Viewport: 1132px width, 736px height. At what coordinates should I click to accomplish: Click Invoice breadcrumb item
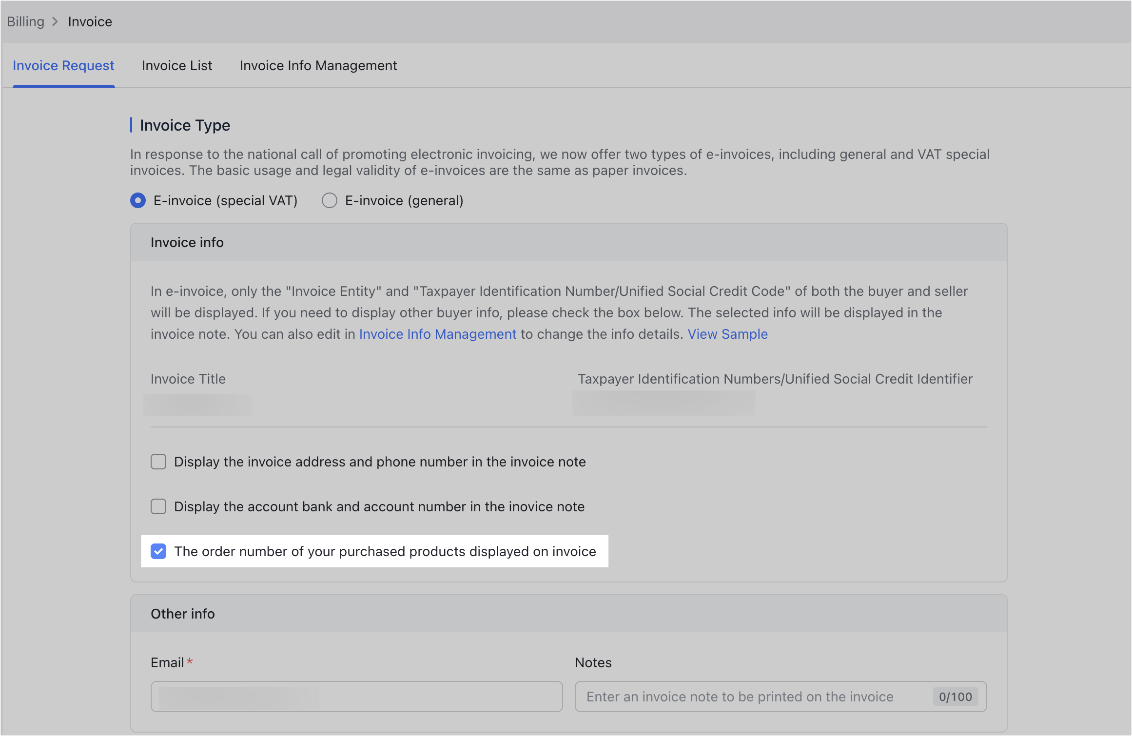90,21
